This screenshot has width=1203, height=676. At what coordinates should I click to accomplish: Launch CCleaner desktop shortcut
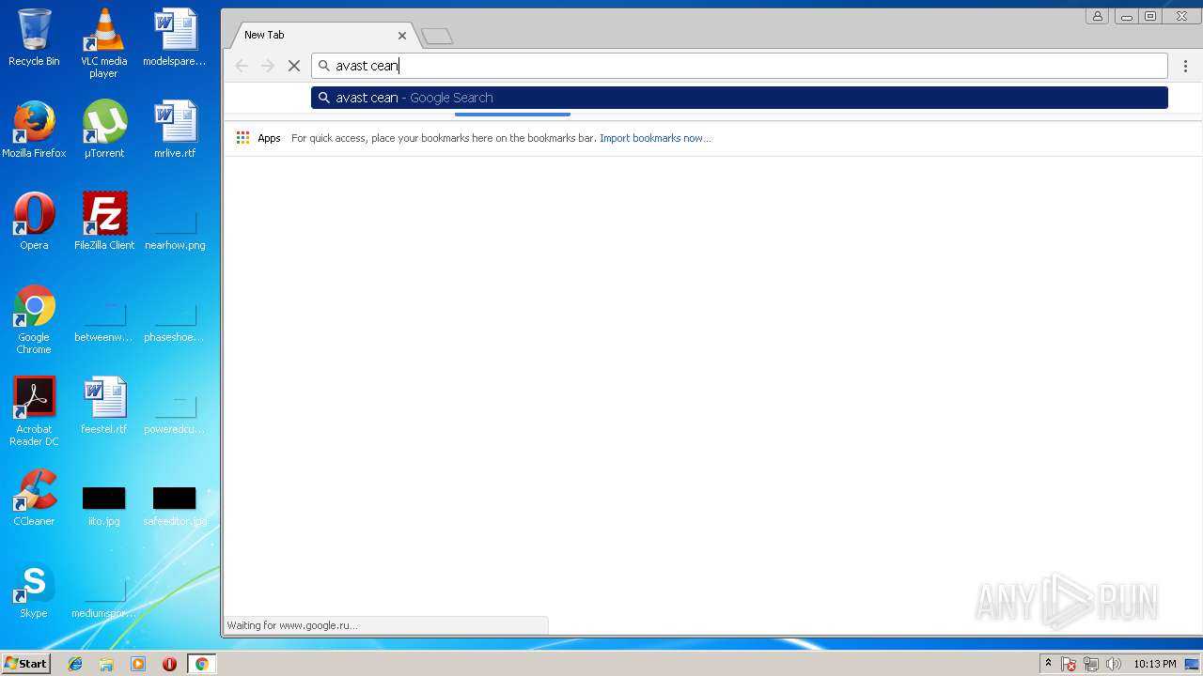tap(34, 498)
